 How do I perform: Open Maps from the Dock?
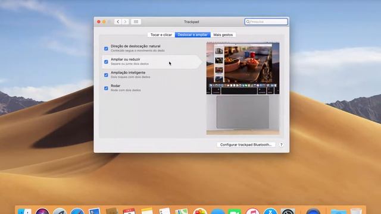click(x=182, y=212)
